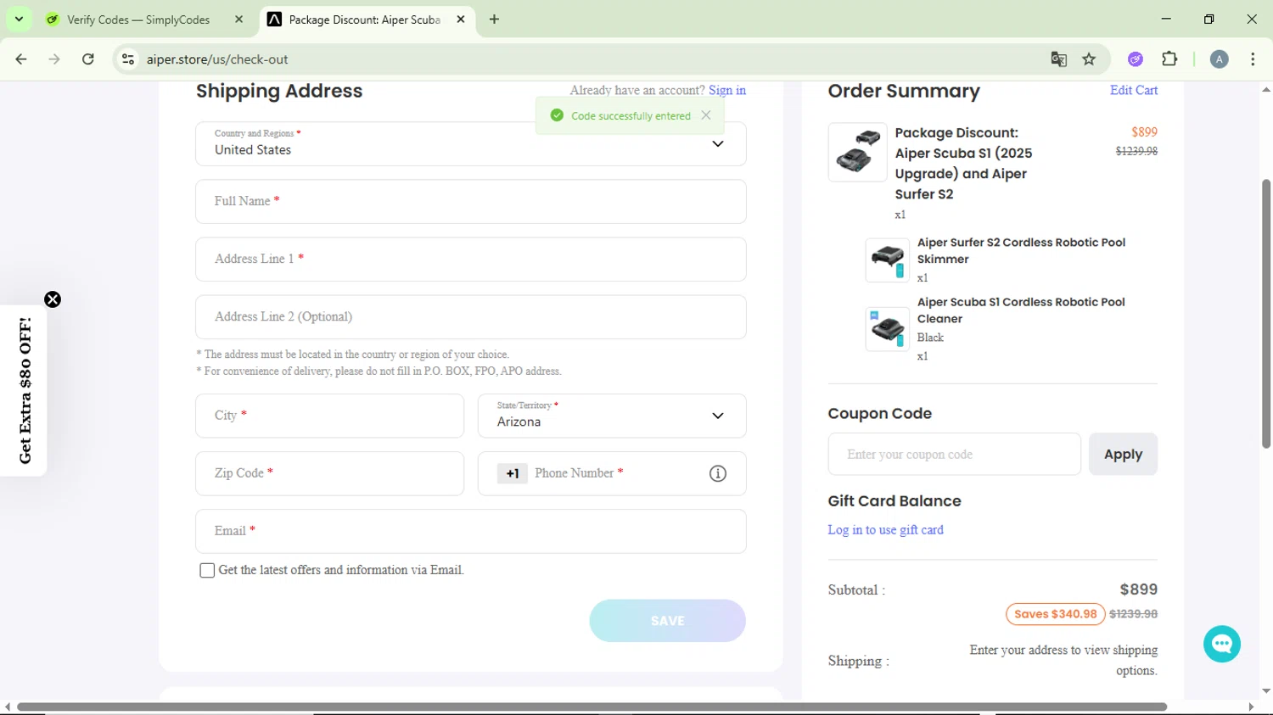1273x715 pixels.
Task: Close the Verify Codes SimplyCodes tab
Action: tap(238, 19)
